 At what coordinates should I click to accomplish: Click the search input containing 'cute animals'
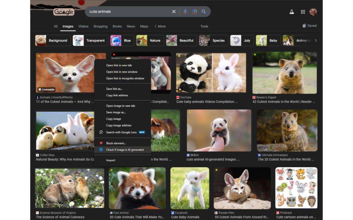[x=127, y=12]
